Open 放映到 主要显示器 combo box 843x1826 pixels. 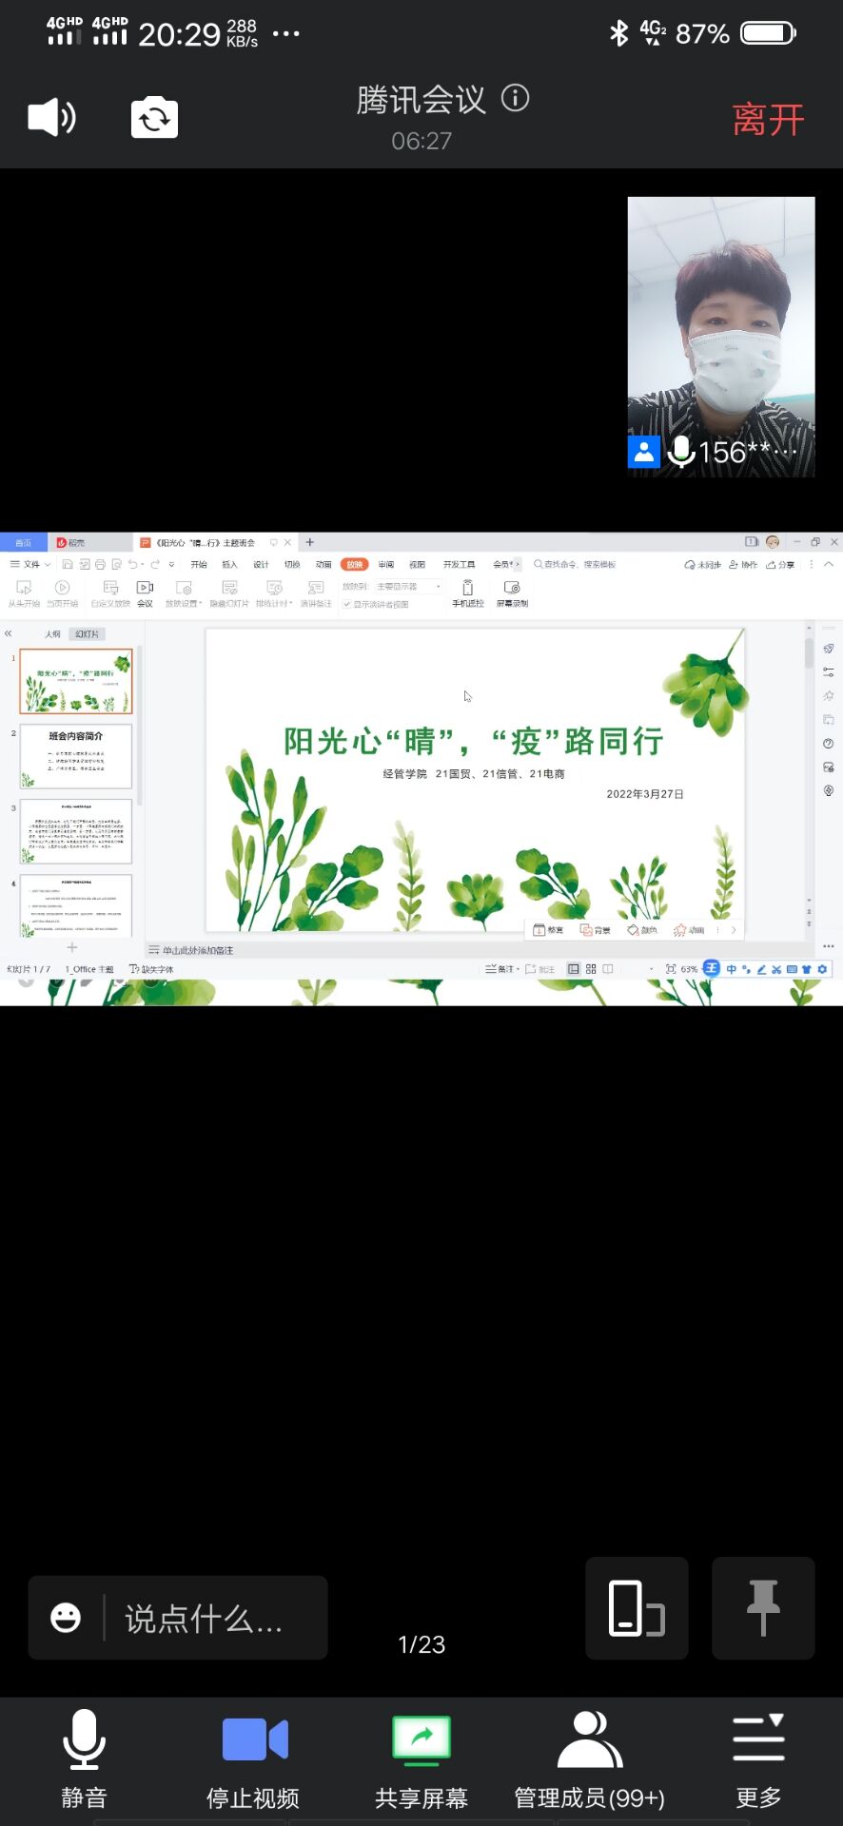(407, 587)
